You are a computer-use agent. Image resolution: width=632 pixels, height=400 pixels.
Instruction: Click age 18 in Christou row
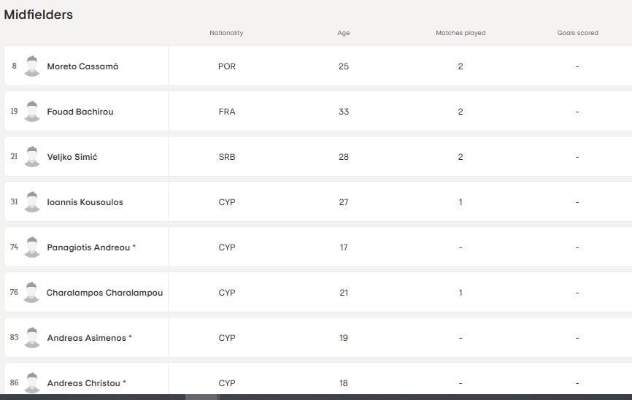pos(344,383)
